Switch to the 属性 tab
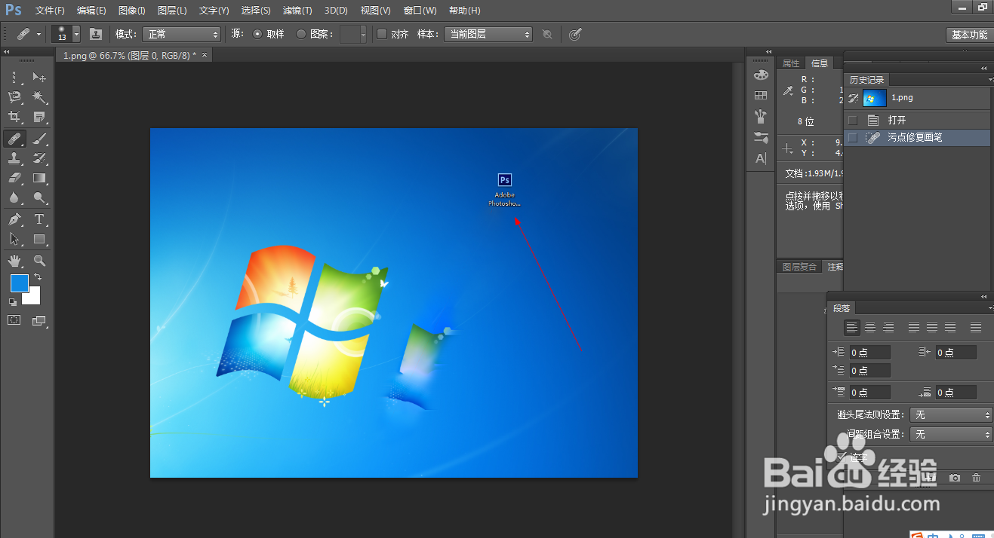This screenshot has width=994, height=538. tap(791, 63)
